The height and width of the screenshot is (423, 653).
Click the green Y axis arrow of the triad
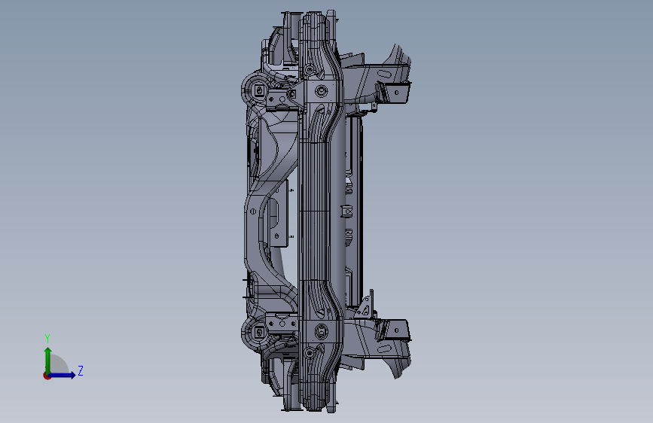[48, 360]
